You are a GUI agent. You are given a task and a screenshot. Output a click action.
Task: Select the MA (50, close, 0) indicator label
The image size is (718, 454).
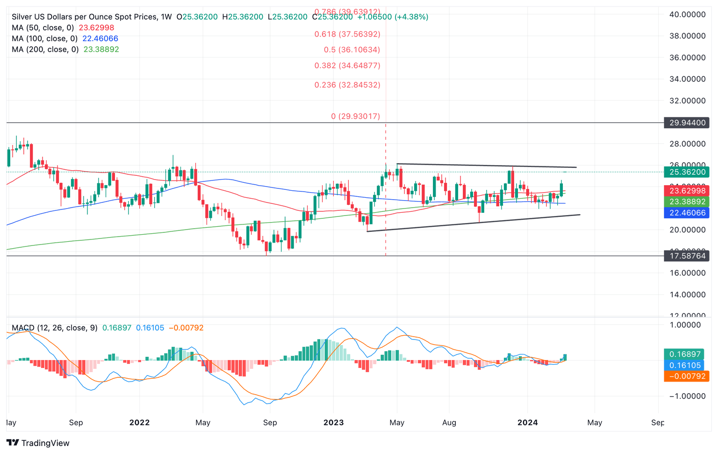pyautogui.click(x=43, y=28)
